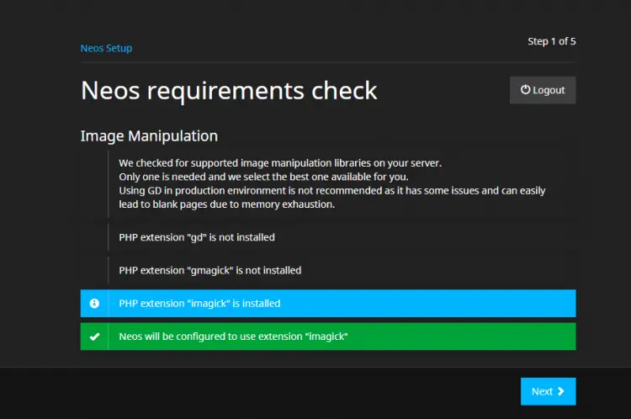Click the word Logout in the button
The height and width of the screenshot is (419, 631).
pos(549,90)
